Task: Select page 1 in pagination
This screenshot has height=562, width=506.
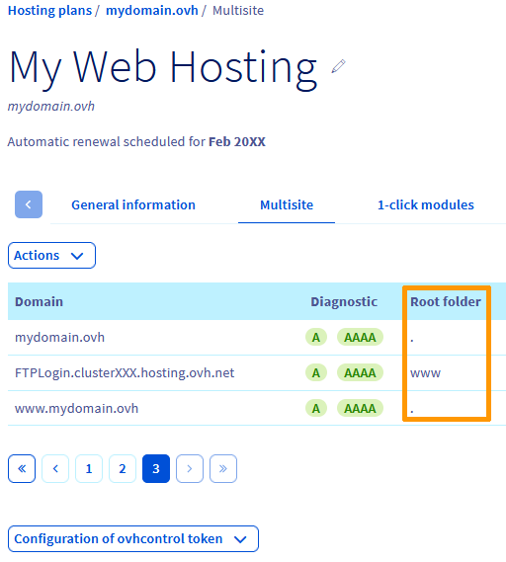Action: point(89,468)
